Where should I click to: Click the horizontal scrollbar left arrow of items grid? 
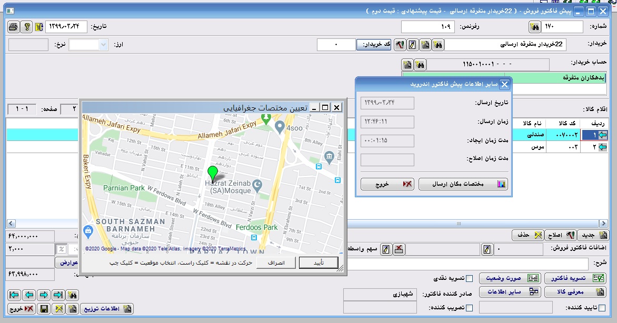(11, 223)
